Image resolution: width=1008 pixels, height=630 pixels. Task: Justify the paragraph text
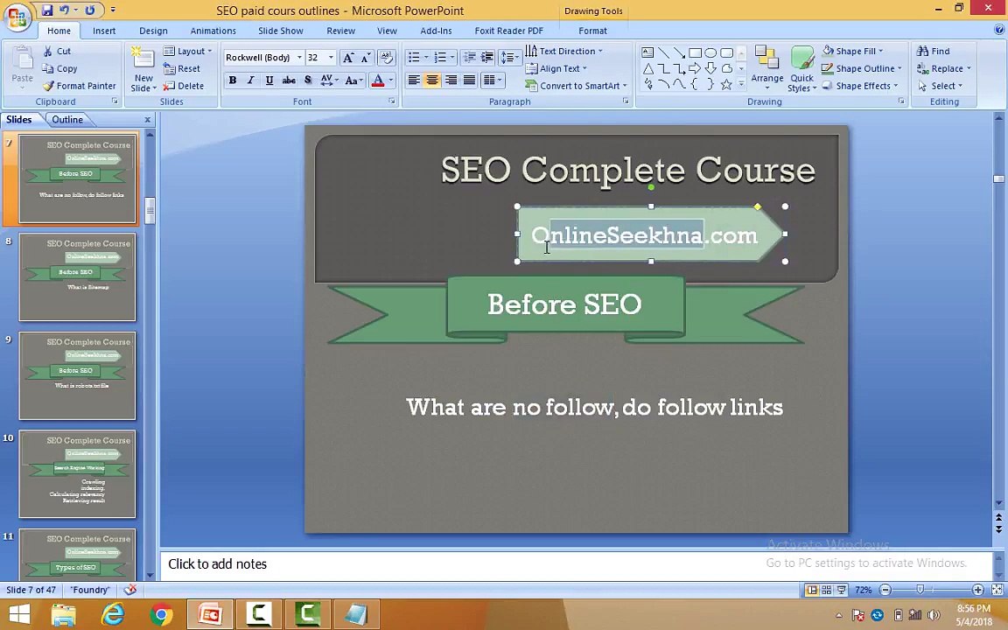tap(469, 80)
